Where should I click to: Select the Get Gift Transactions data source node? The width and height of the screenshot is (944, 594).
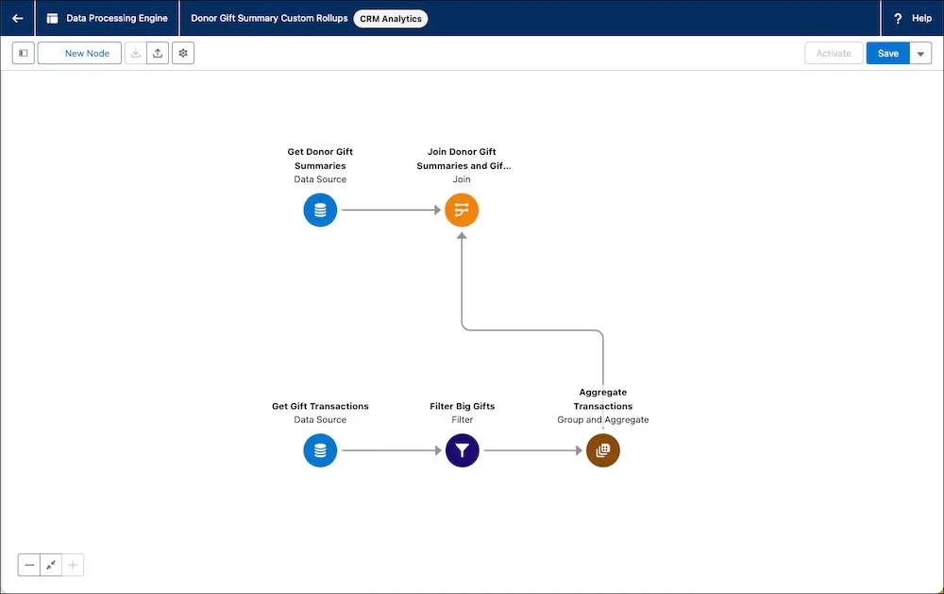coord(320,450)
